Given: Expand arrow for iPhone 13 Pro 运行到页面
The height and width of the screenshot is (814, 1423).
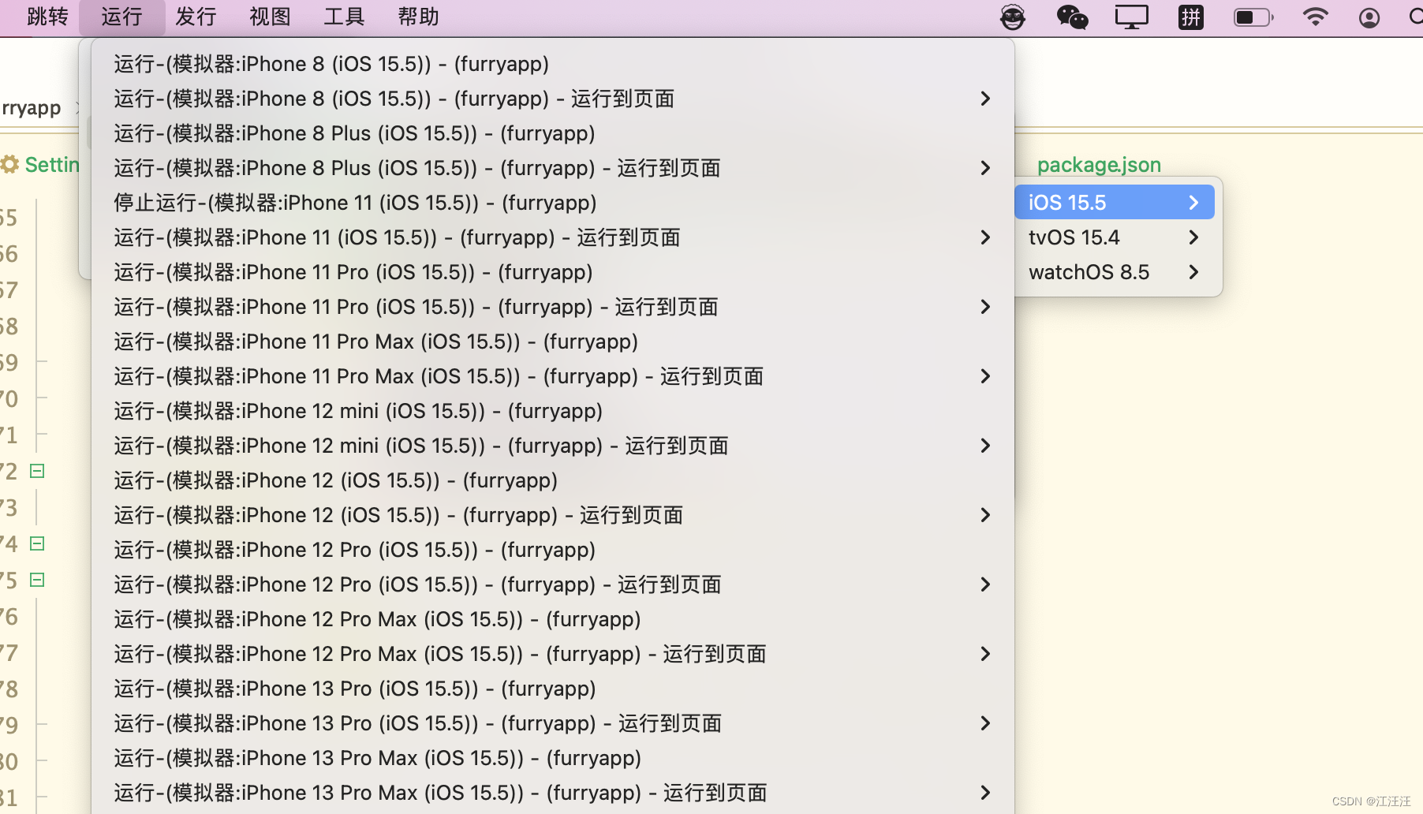Looking at the screenshot, I should [985, 723].
